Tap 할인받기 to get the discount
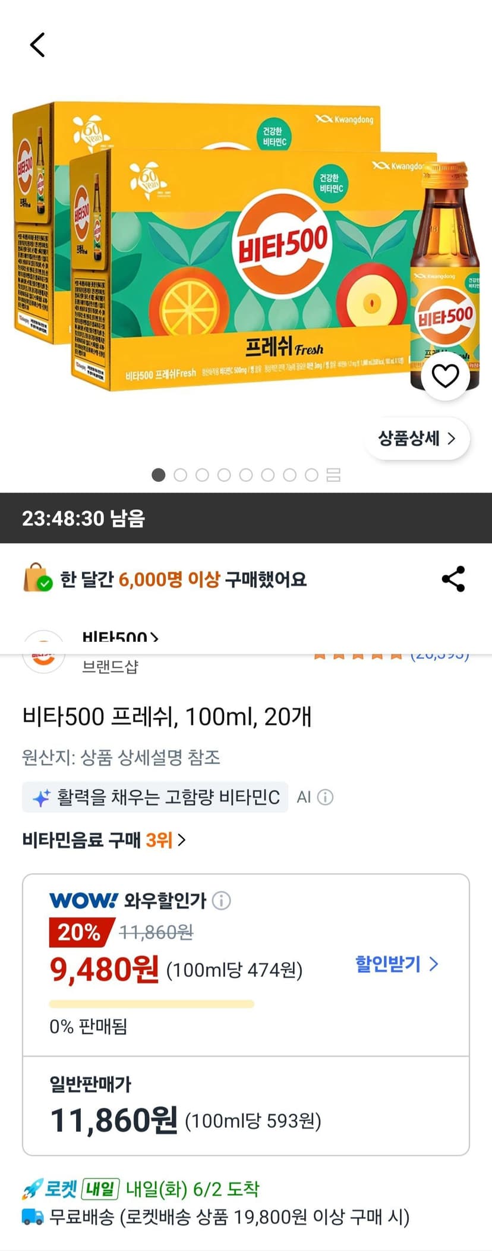Image resolution: width=492 pixels, height=1251 pixels. 396,963
